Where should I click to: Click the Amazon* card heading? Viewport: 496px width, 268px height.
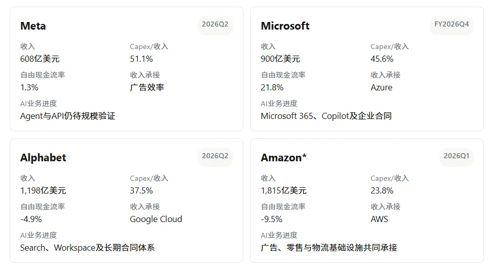(283, 158)
